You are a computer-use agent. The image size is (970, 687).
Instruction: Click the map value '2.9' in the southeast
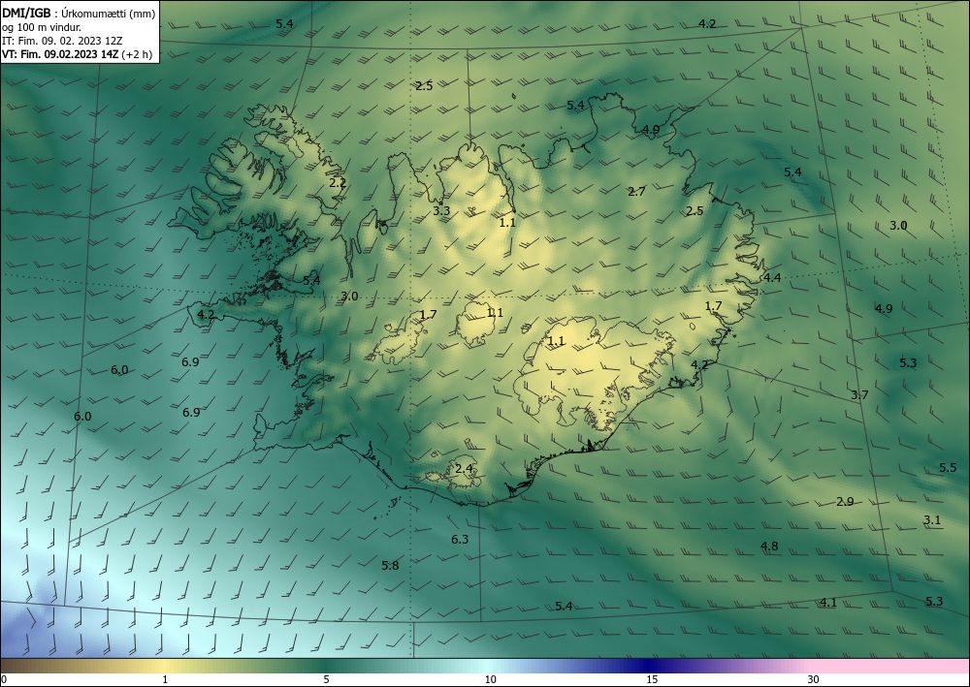coord(845,502)
